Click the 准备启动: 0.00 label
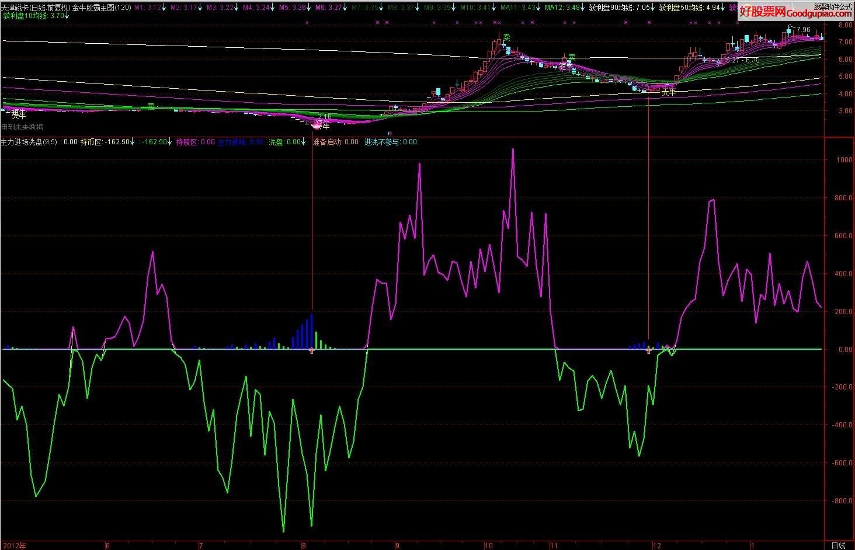Viewport: 855px width, 550px height. pos(336,142)
